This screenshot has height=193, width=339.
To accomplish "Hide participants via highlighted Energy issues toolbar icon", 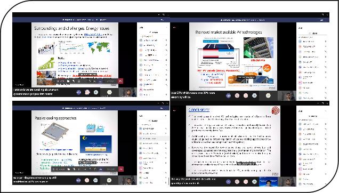I will point(100,81).
